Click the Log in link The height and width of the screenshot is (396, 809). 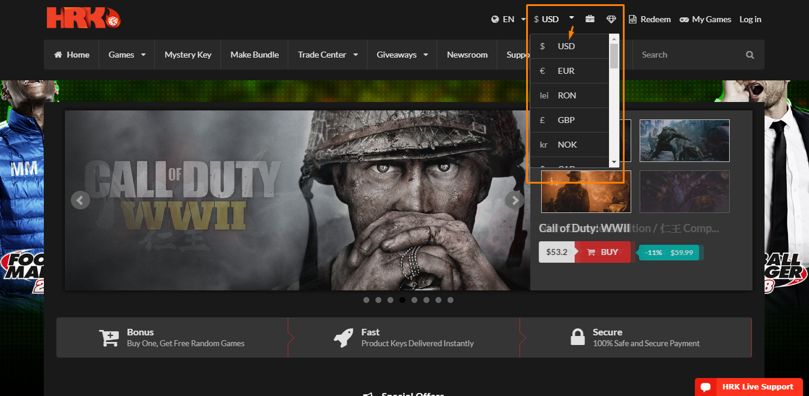(x=750, y=19)
